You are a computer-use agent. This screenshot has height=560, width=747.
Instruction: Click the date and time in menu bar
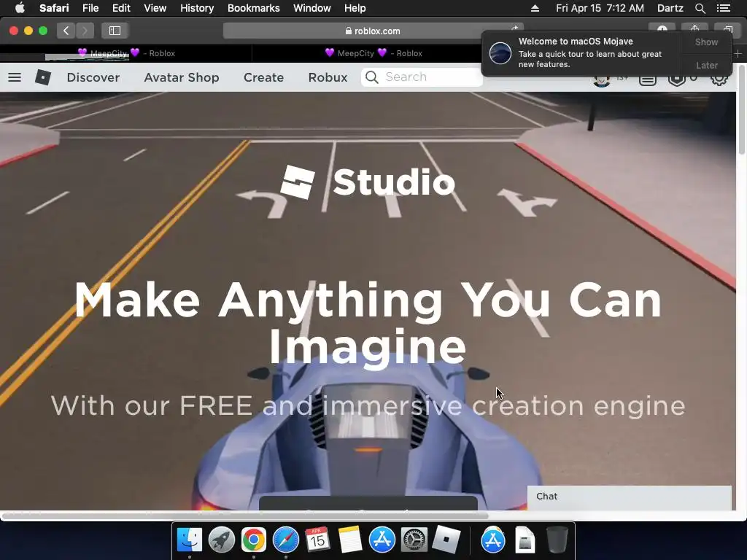click(600, 8)
